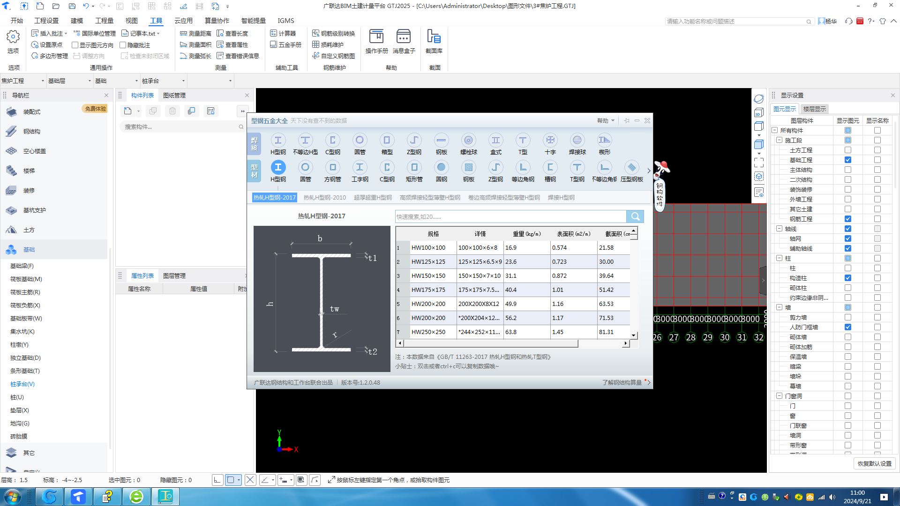The height and width of the screenshot is (506, 900).
Task: Select 独立基础(D) in navigation list
Action: click(25, 357)
